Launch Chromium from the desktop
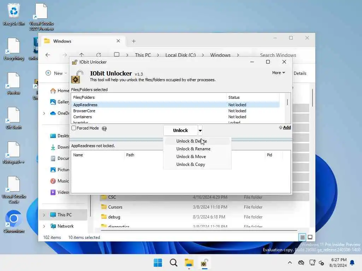This screenshot has height=271, width=362. (x=14, y=222)
